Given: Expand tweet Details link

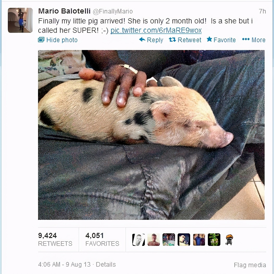Looking at the screenshot, I should point(106,264).
